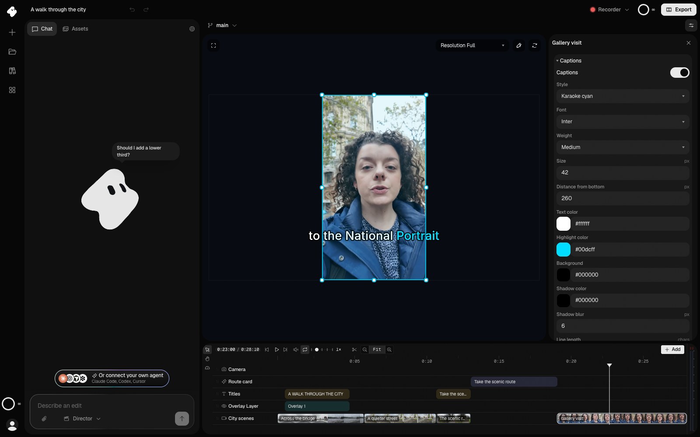The width and height of the screenshot is (700, 437).
Task: Select the hand pan tool
Action: (x=207, y=359)
